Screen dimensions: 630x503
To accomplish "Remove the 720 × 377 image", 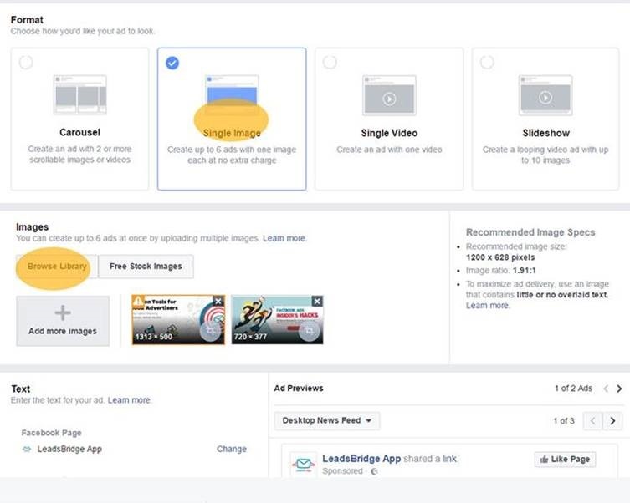I will coord(317,301).
